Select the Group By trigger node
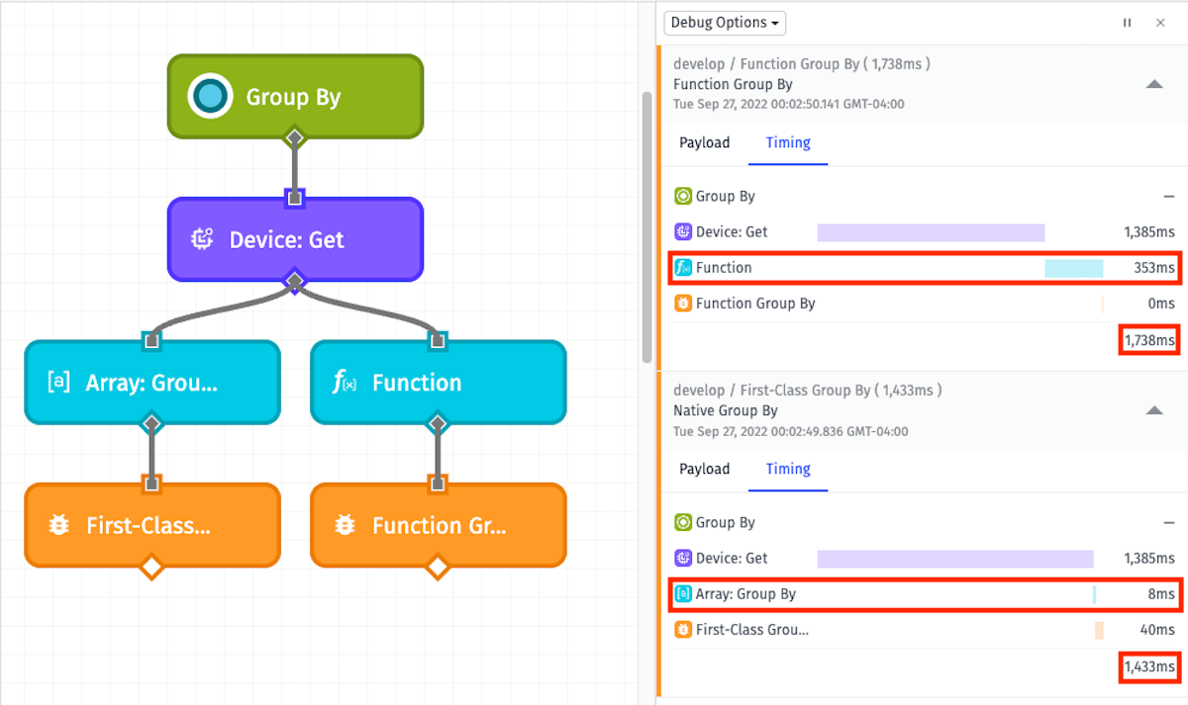1188x705 pixels. 295,96
